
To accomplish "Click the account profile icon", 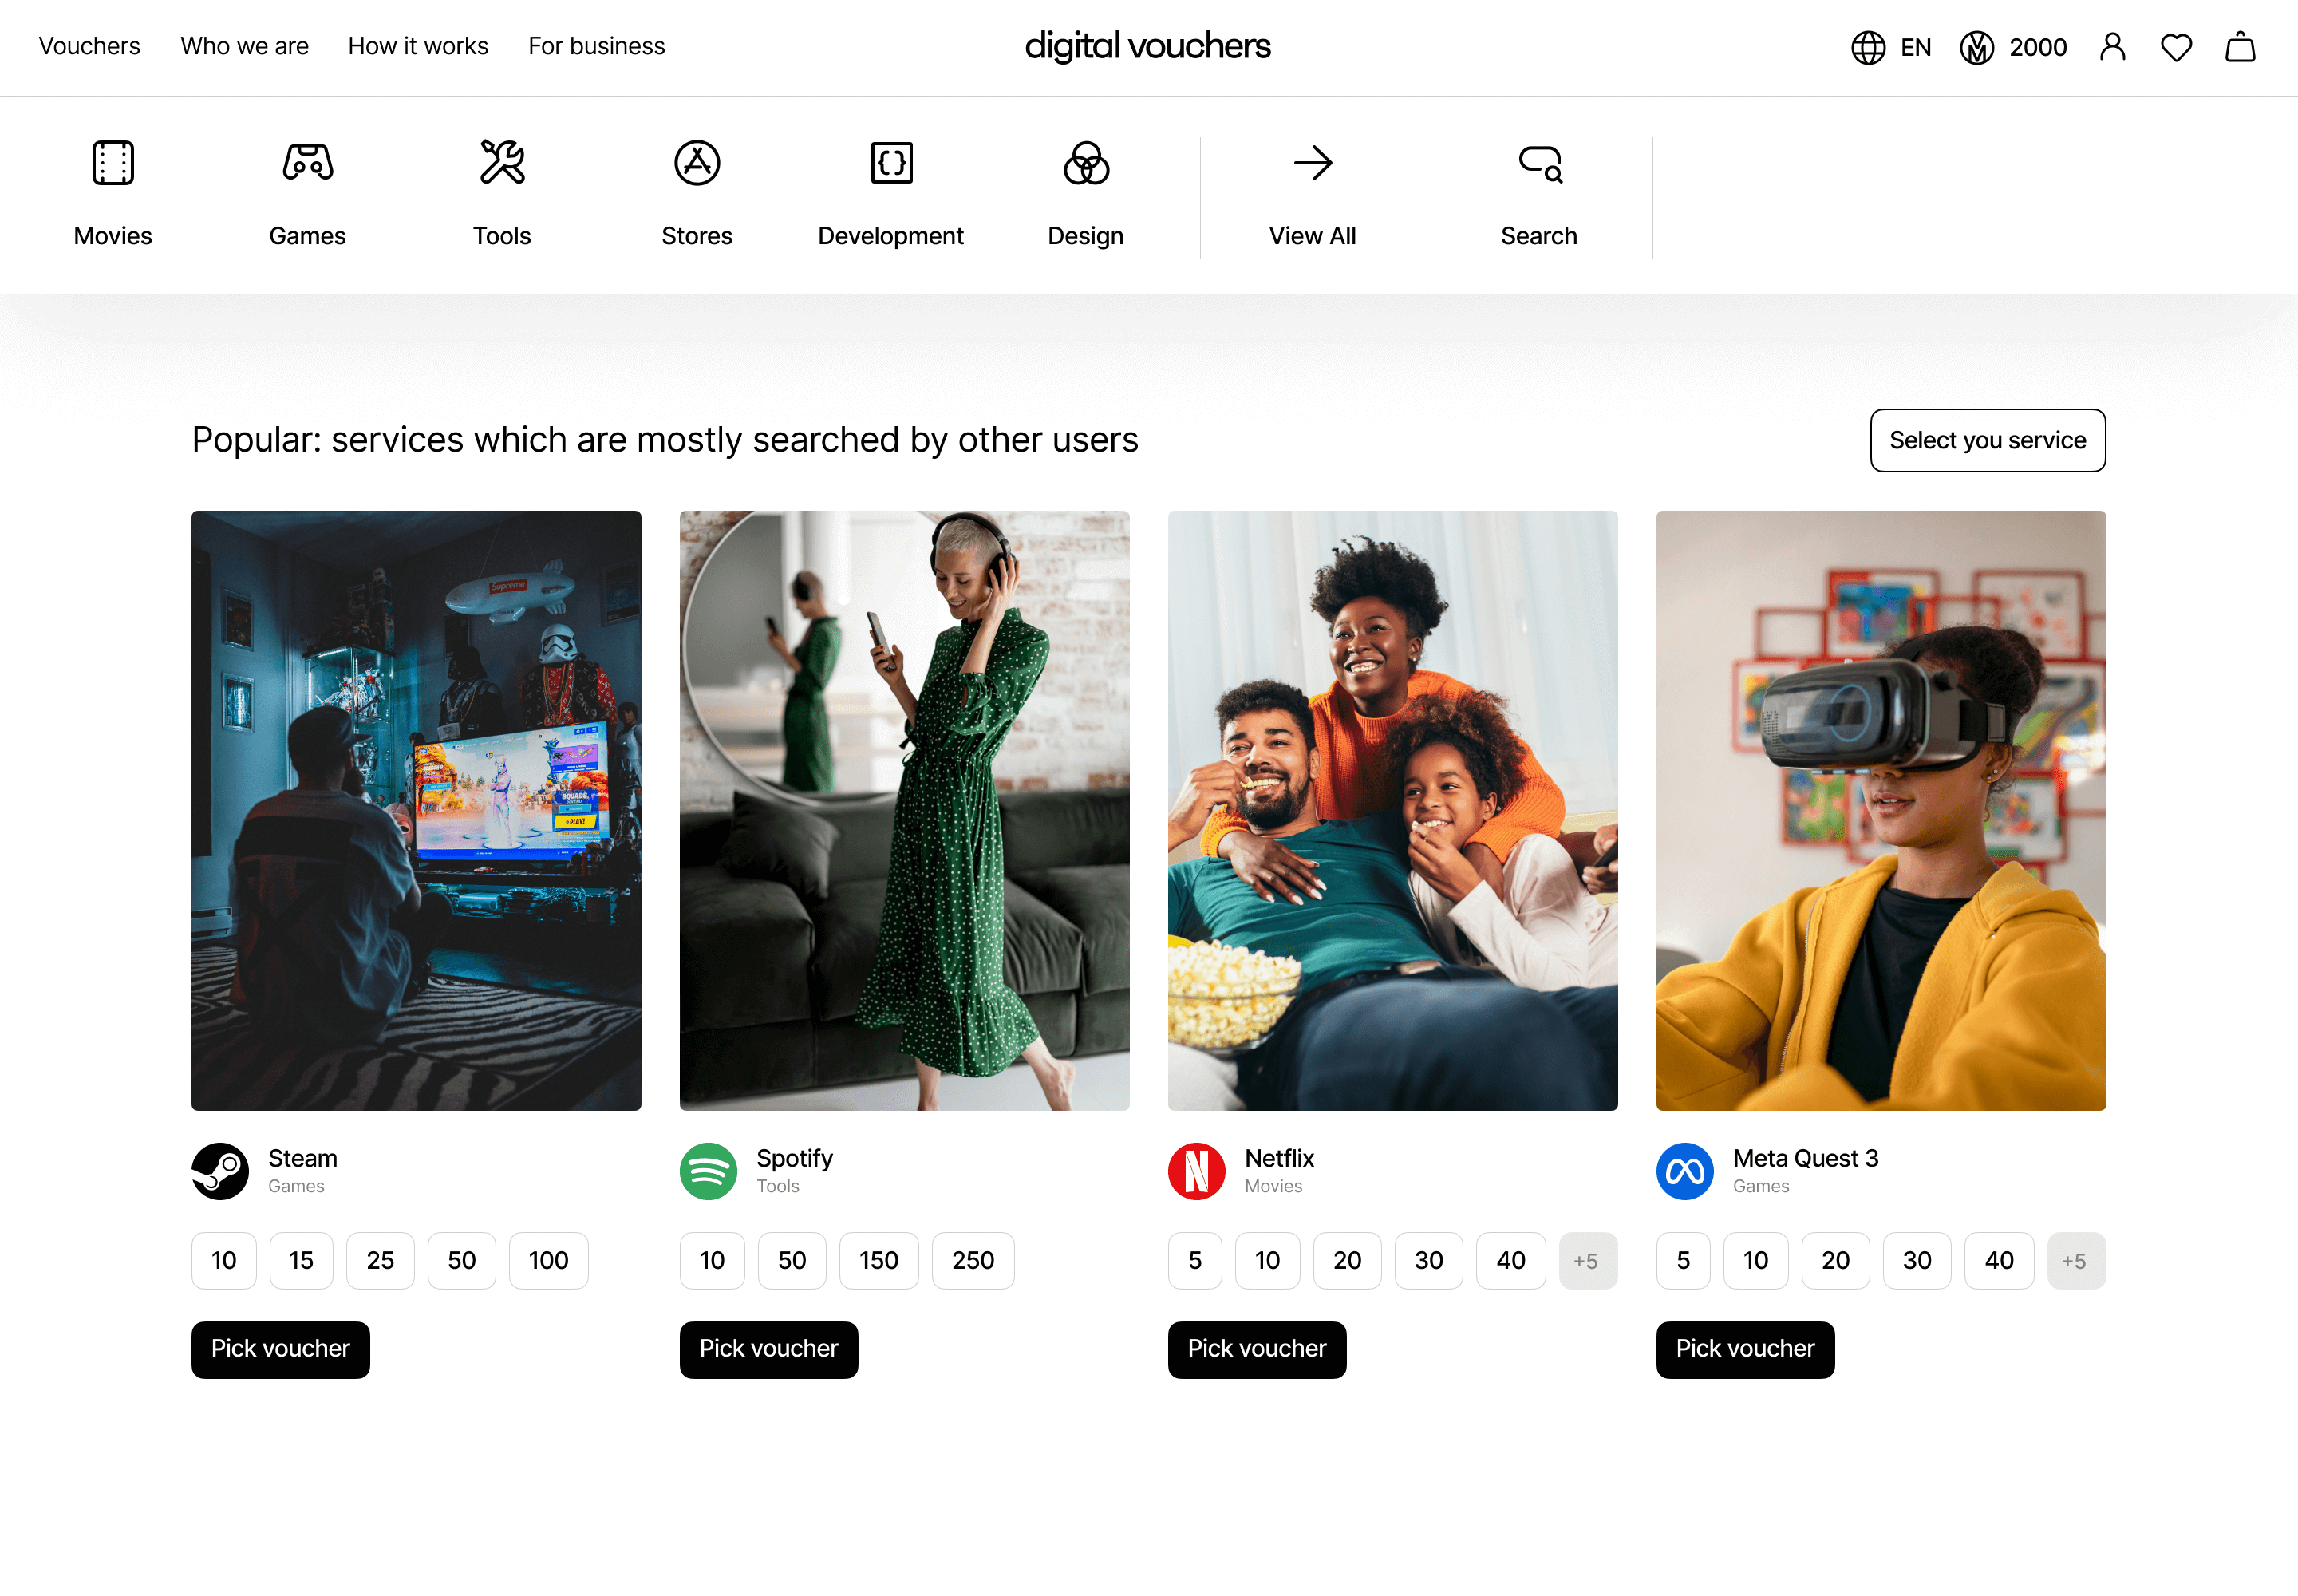I will (x=2112, y=47).
